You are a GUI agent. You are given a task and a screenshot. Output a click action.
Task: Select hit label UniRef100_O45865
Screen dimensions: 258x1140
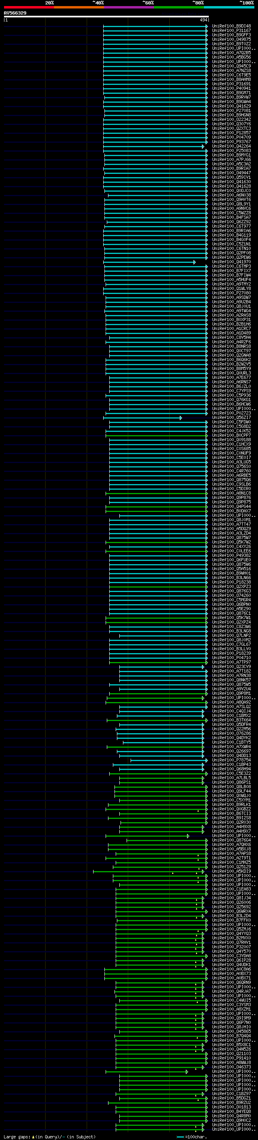point(231,1032)
